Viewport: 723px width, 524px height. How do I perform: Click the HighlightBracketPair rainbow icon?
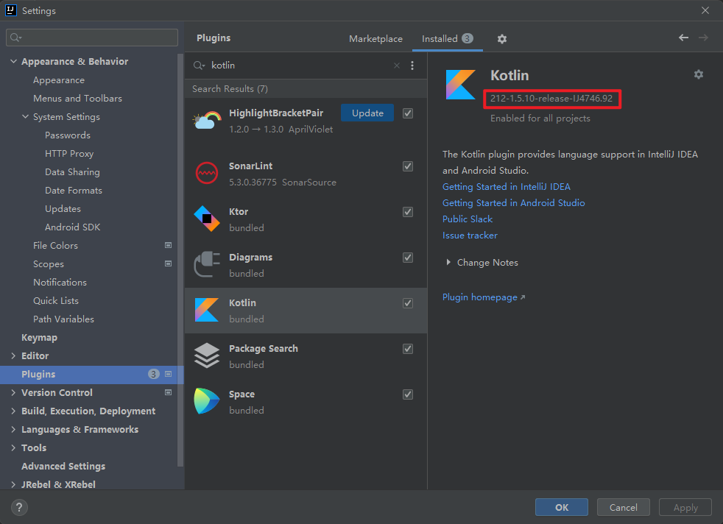click(x=207, y=121)
